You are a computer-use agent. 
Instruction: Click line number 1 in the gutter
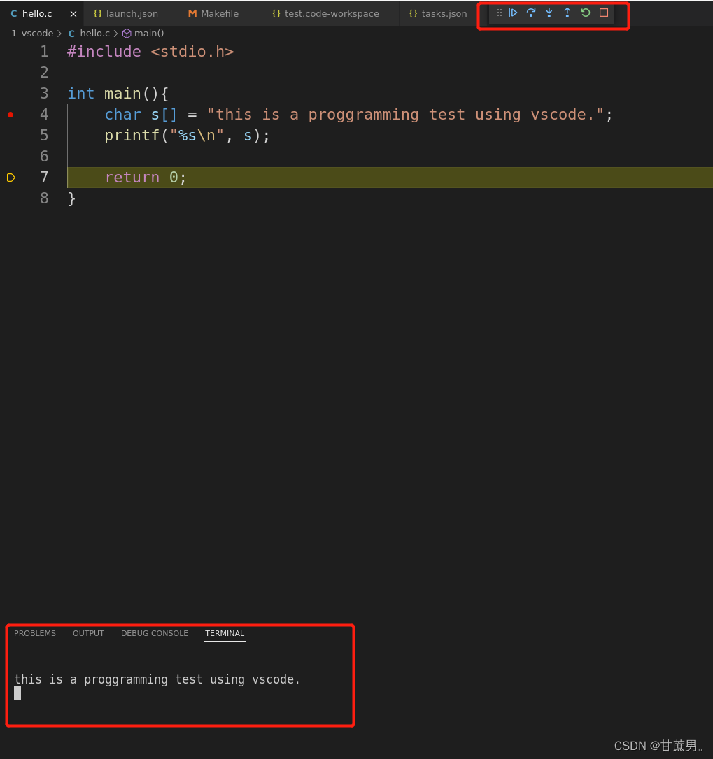point(44,51)
